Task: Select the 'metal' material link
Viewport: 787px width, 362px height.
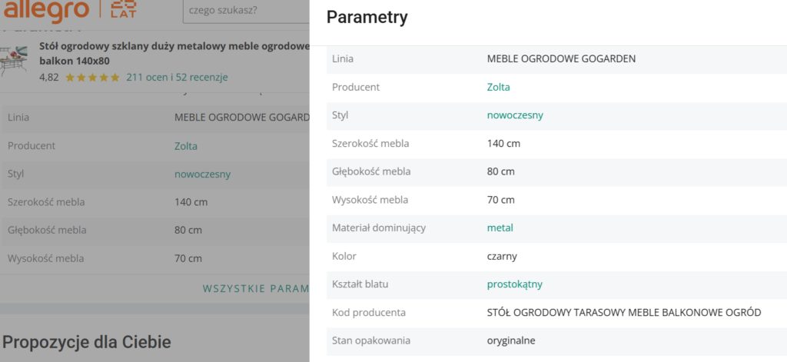Action: 500,227
